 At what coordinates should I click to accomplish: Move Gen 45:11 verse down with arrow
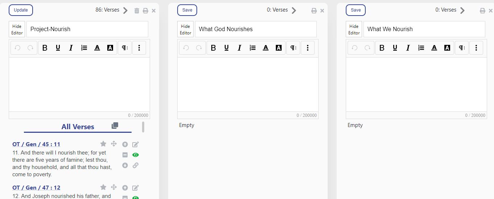click(125, 165)
